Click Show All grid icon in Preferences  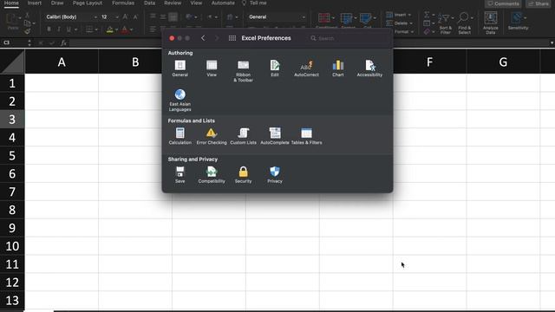pyautogui.click(x=232, y=38)
